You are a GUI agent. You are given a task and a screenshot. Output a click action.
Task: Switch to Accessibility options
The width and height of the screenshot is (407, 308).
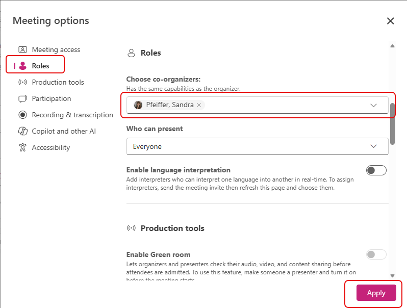[x=50, y=147]
